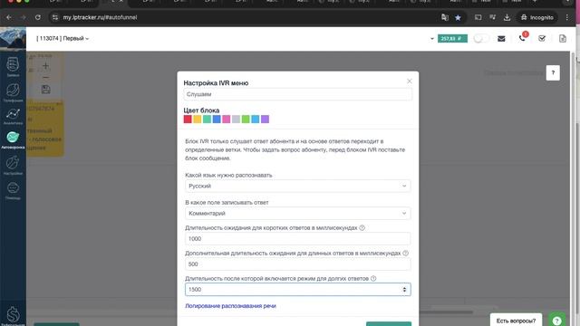
Task: Open the Логирование распознавания речи link
Action: (230, 306)
